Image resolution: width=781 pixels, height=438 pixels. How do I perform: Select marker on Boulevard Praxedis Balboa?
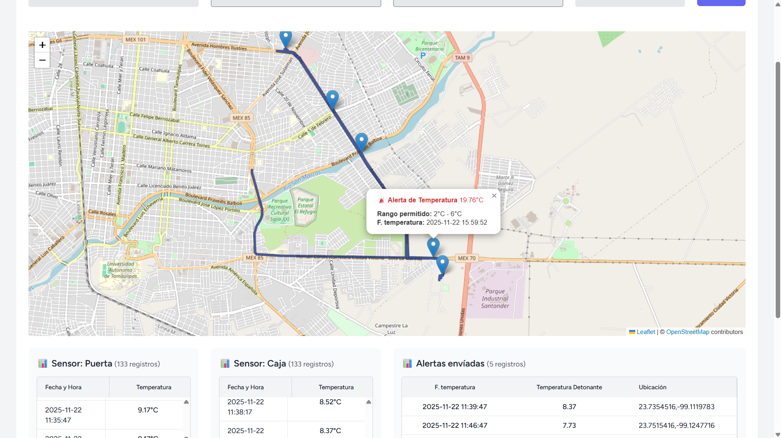pos(361,141)
